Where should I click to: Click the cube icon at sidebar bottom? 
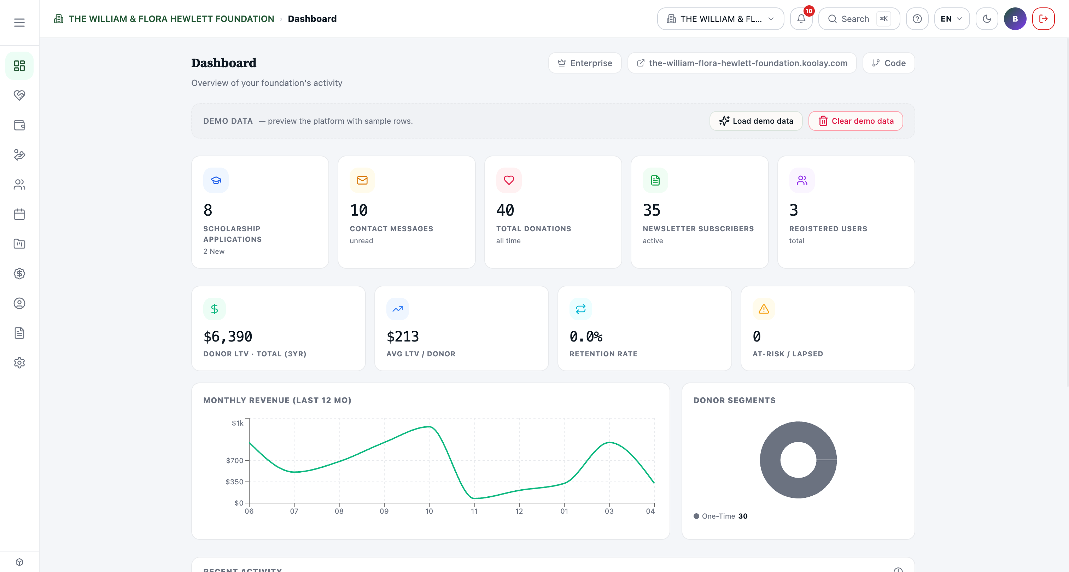pos(19,562)
